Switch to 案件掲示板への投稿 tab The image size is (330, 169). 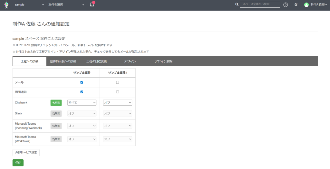point(63,61)
